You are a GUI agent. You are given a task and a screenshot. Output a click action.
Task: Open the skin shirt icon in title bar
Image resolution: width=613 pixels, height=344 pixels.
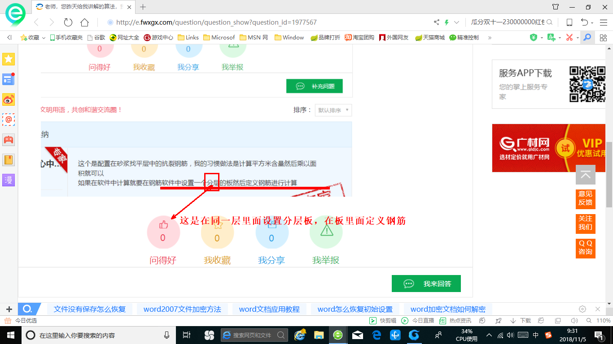coord(556,7)
